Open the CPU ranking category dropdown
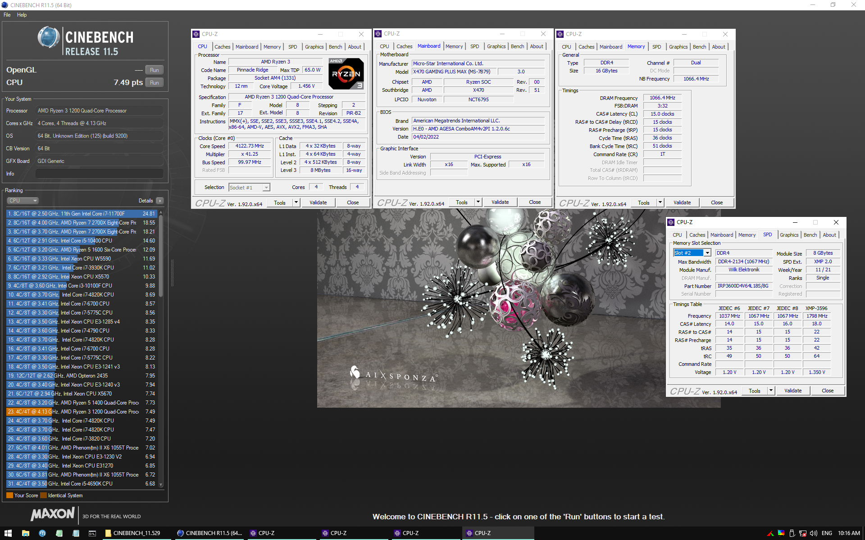 23,201
